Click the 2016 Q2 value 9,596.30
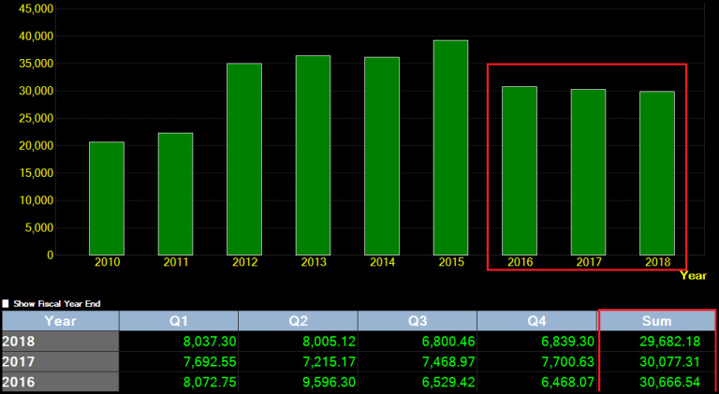The width and height of the screenshot is (719, 394). [329, 382]
